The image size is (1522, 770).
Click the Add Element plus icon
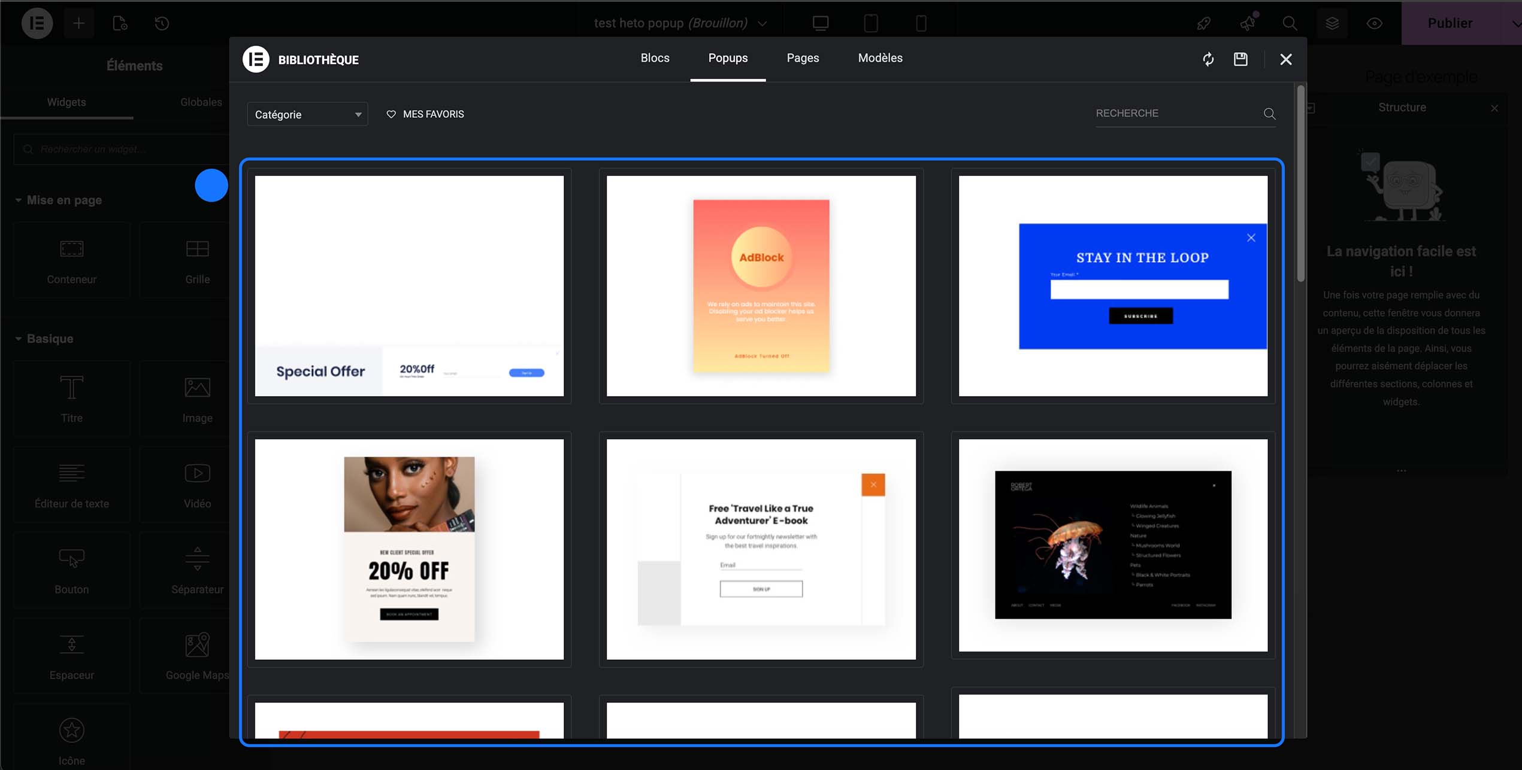click(78, 23)
